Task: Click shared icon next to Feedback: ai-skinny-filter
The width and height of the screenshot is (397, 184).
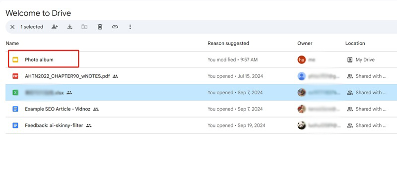Action: (x=89, y=125)
